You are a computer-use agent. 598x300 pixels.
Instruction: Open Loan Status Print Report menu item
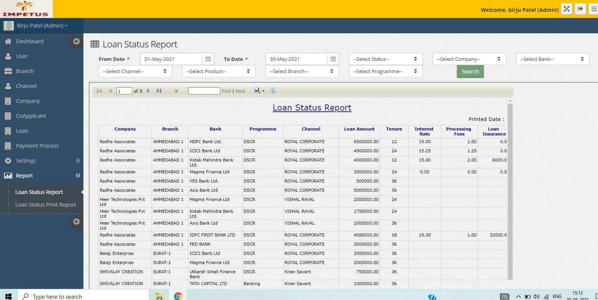coord(46,205)
